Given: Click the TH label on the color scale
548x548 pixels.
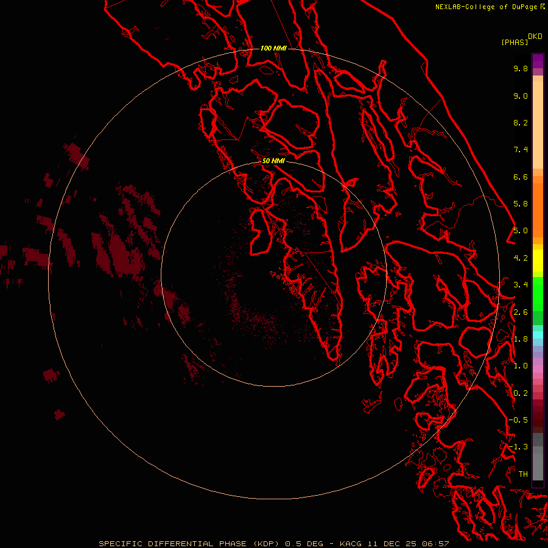Looking at the screenshot, I should click(523, 474).
